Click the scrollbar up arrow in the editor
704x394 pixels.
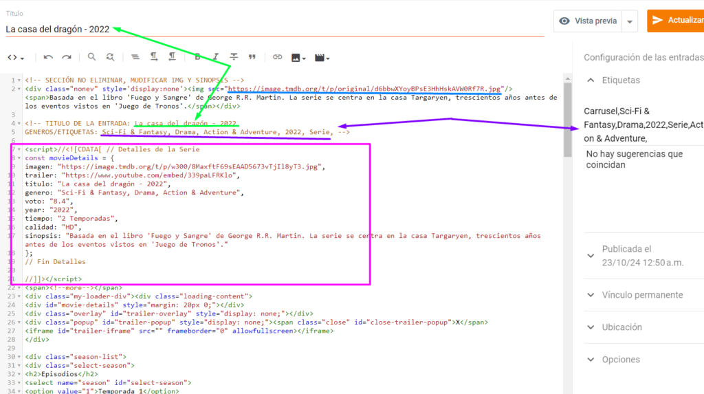tap(567, 78)
